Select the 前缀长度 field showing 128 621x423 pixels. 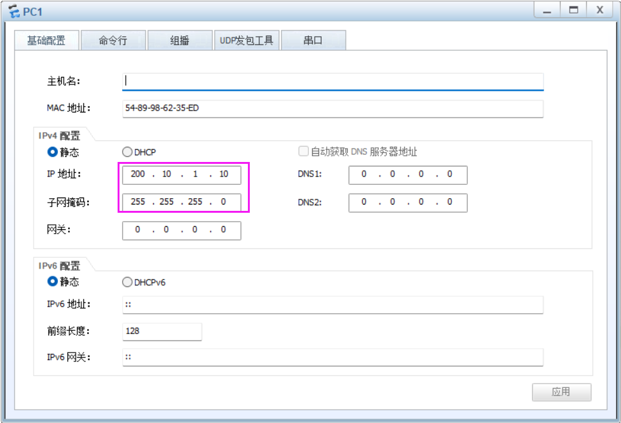tap(162, 331)
